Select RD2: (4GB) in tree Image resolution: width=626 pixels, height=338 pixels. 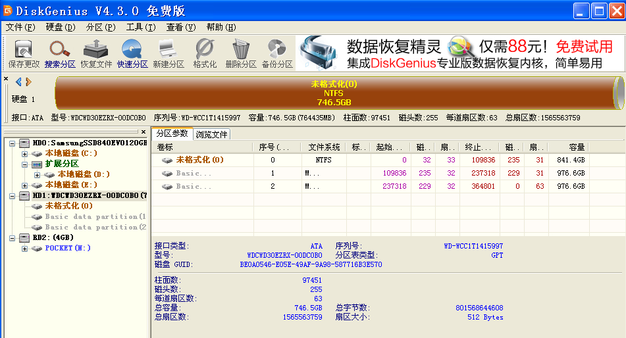coord(53,237)
